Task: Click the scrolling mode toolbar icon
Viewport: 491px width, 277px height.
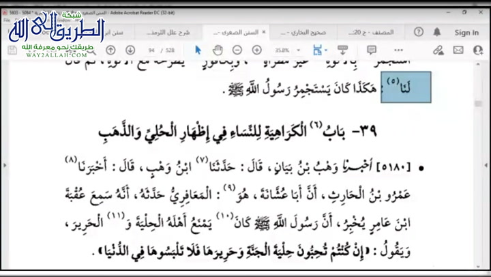Action: 342,50
